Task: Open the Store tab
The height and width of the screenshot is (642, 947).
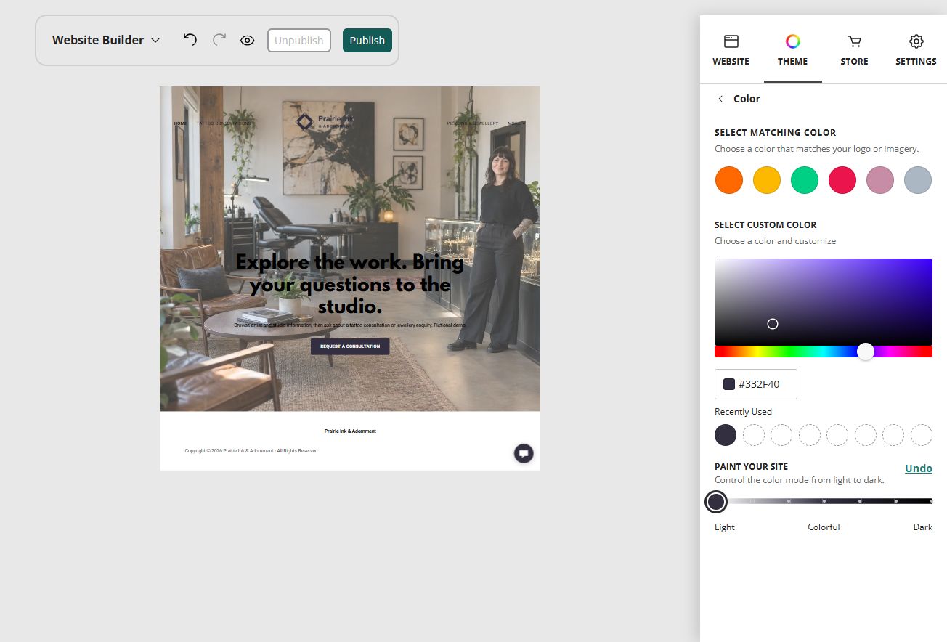Action: (x=854, y=50)
